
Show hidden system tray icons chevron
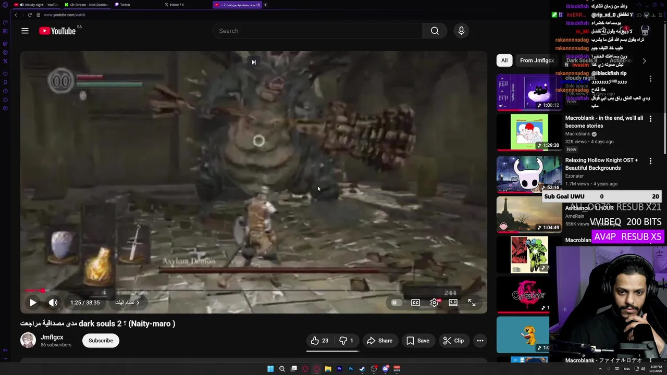(600, 369)
